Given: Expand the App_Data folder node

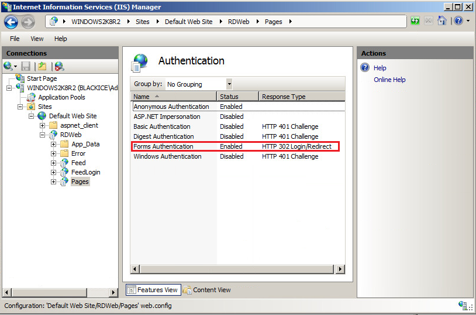Looking at the screenshot, I should (x=54, y=144).
